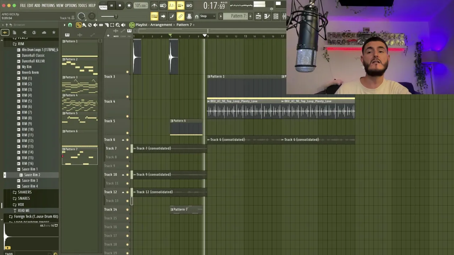Image resolution: width=454 pixels, height=255 pixels.
Task: Open the playlist view button in toolbar
Action: pyautogui.click(x=258, y=16)
